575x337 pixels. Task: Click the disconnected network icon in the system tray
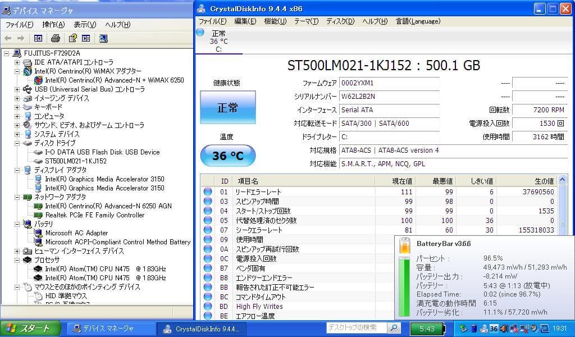pyautogui.click(x=514, y=329)
